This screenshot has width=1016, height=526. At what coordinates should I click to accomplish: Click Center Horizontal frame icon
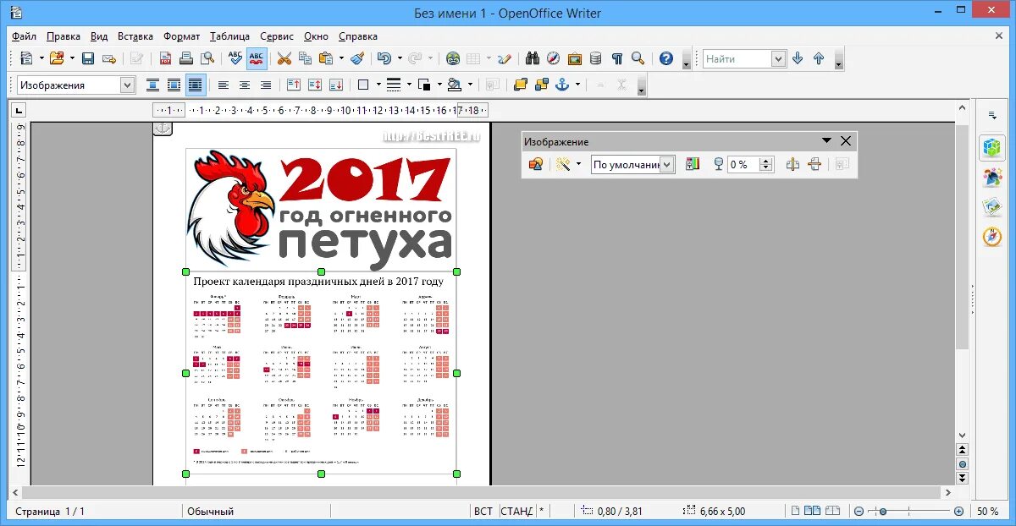(x=245, y=85)
